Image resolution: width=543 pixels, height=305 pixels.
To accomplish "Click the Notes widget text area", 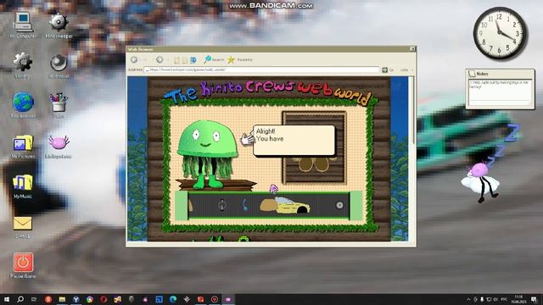I will click(500, 91).
